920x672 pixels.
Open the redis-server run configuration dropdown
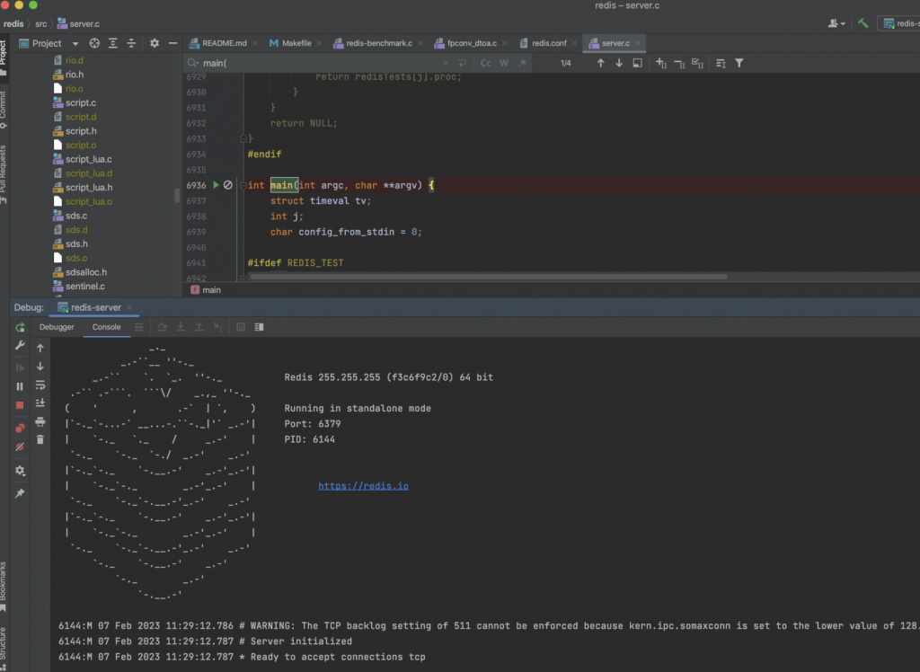pyautogui.click(x=898, y=23)
